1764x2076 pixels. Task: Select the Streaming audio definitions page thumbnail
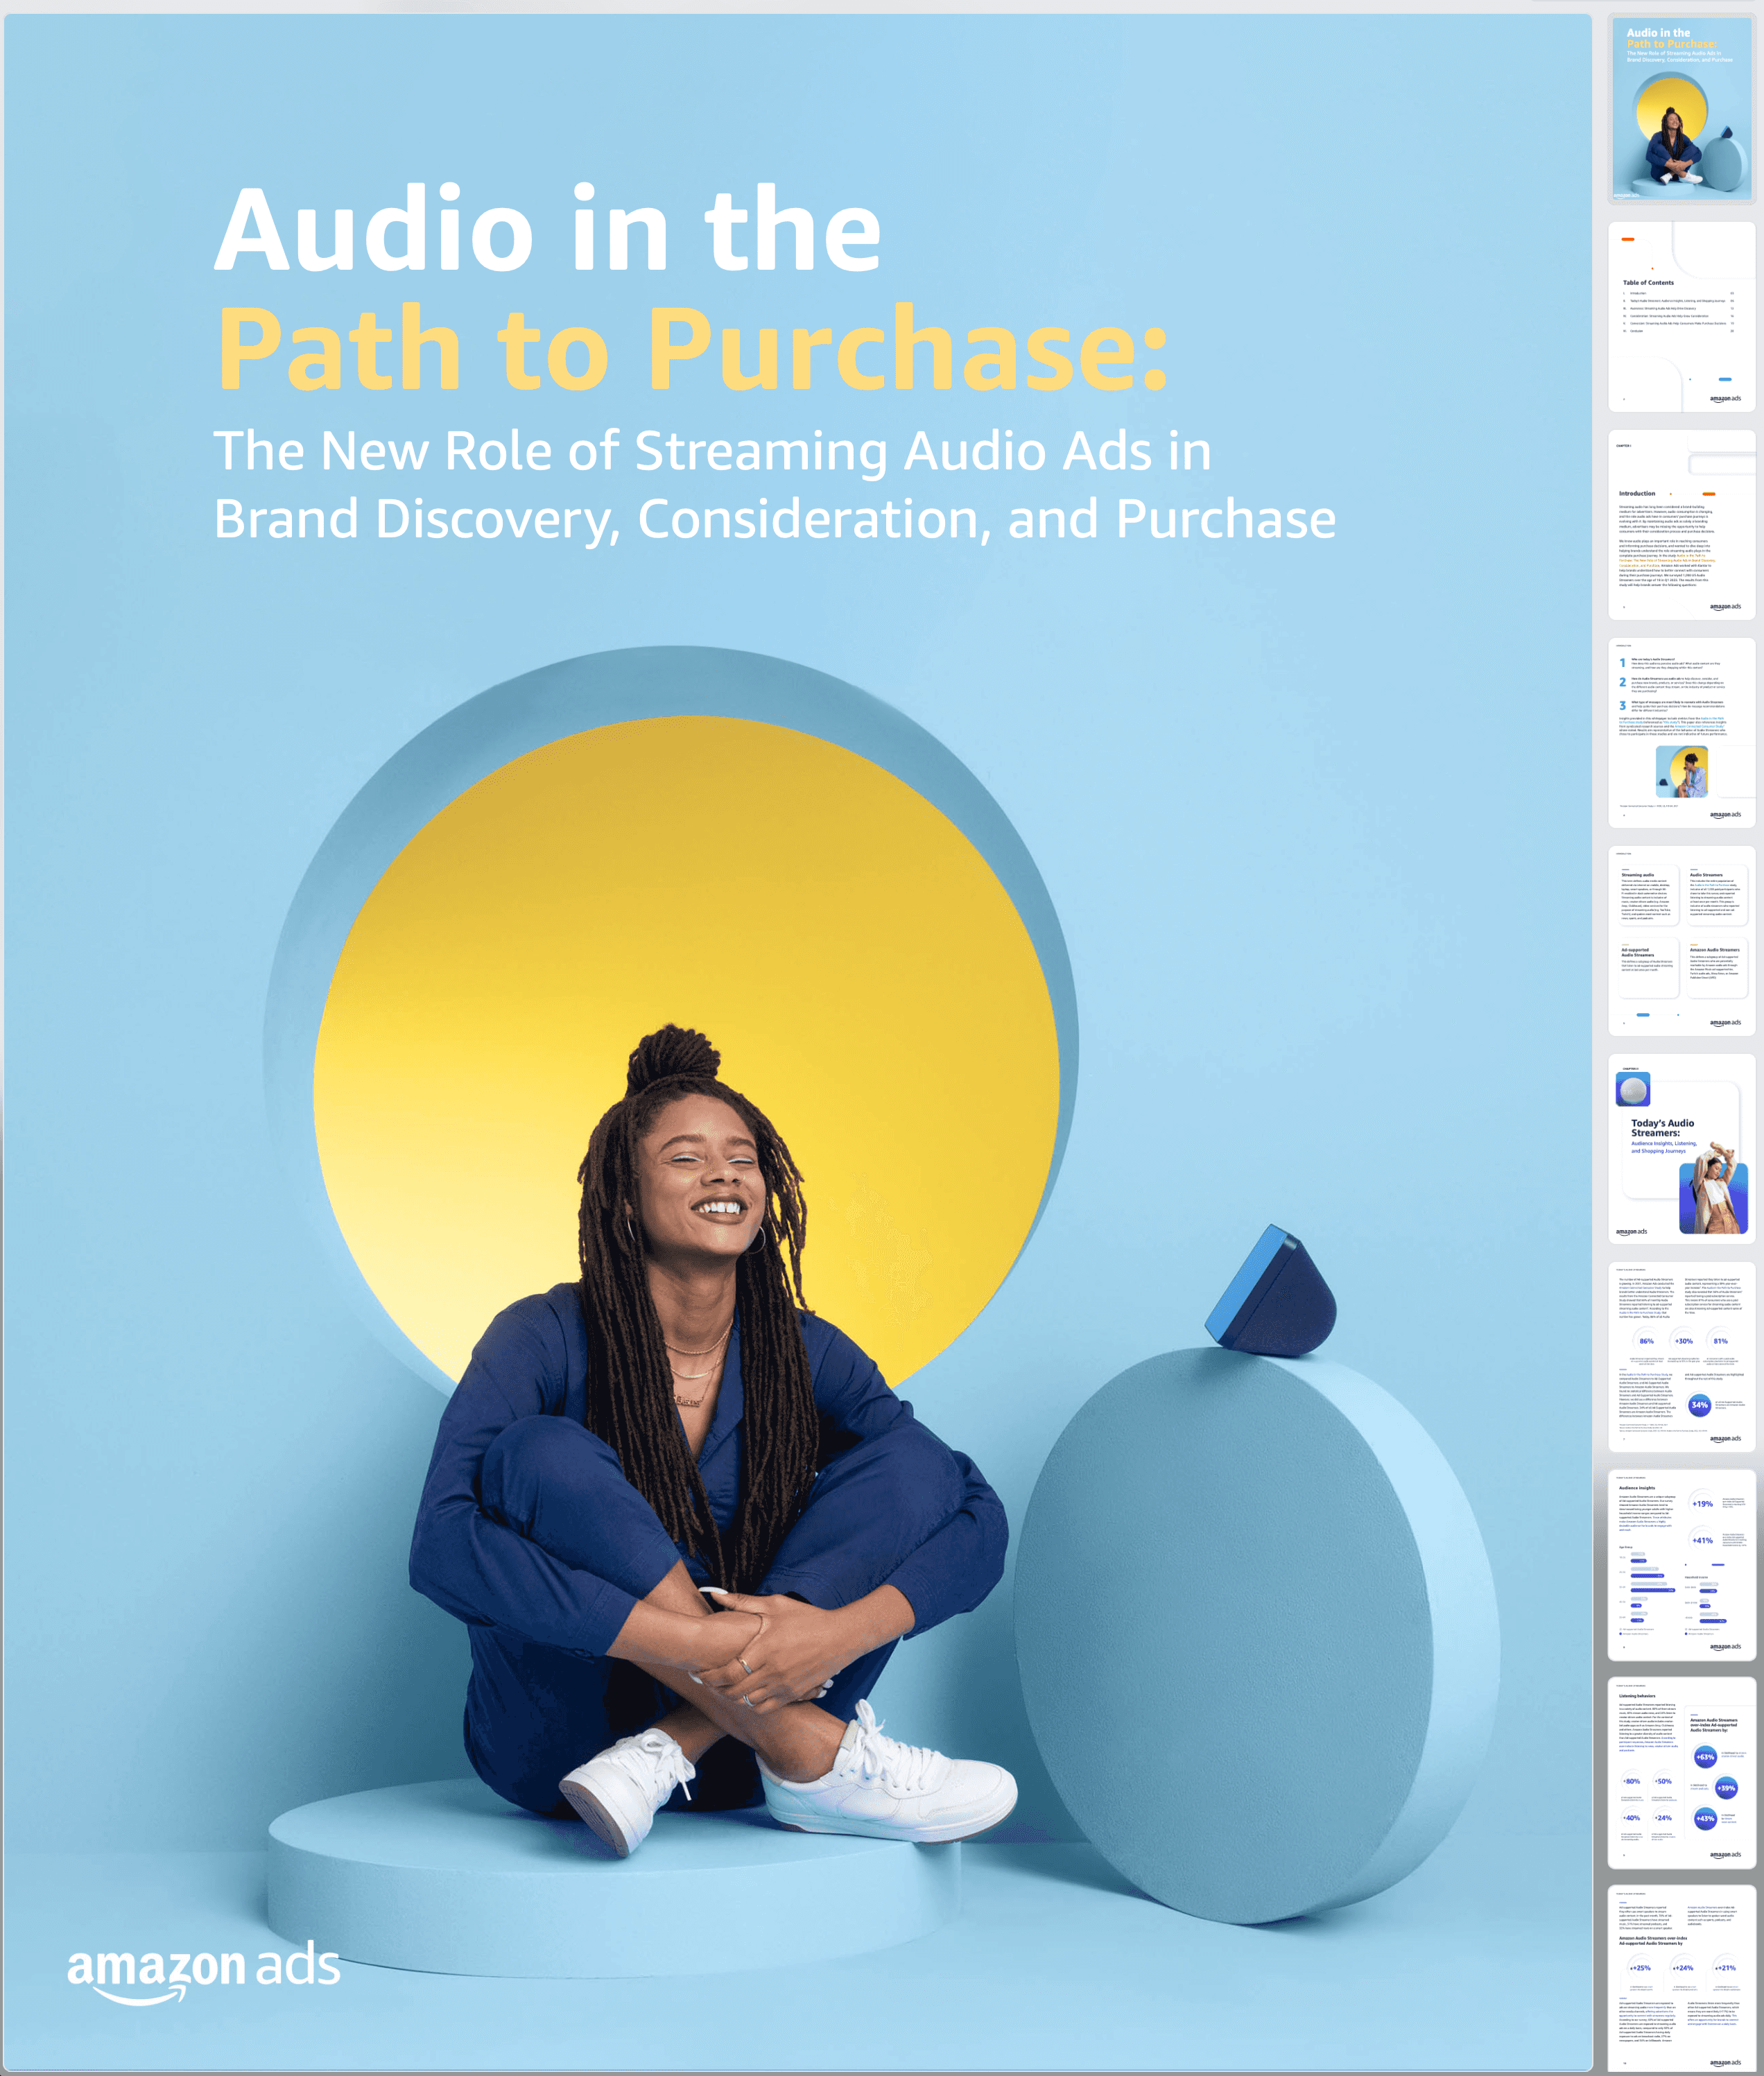(1681, 941)
